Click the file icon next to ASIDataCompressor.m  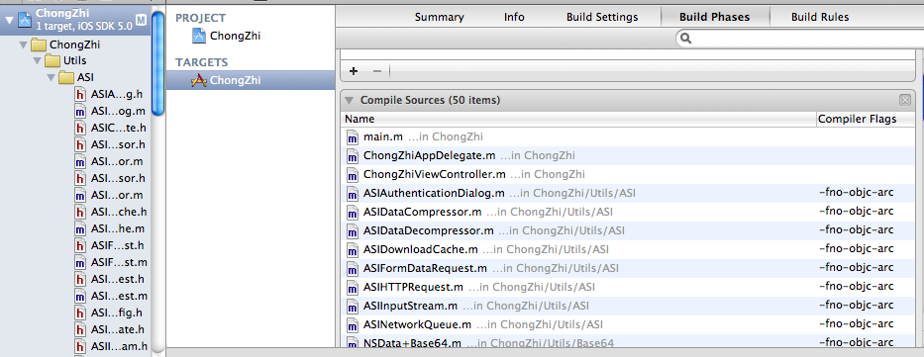pyautogui.click(x=353, y=213)
